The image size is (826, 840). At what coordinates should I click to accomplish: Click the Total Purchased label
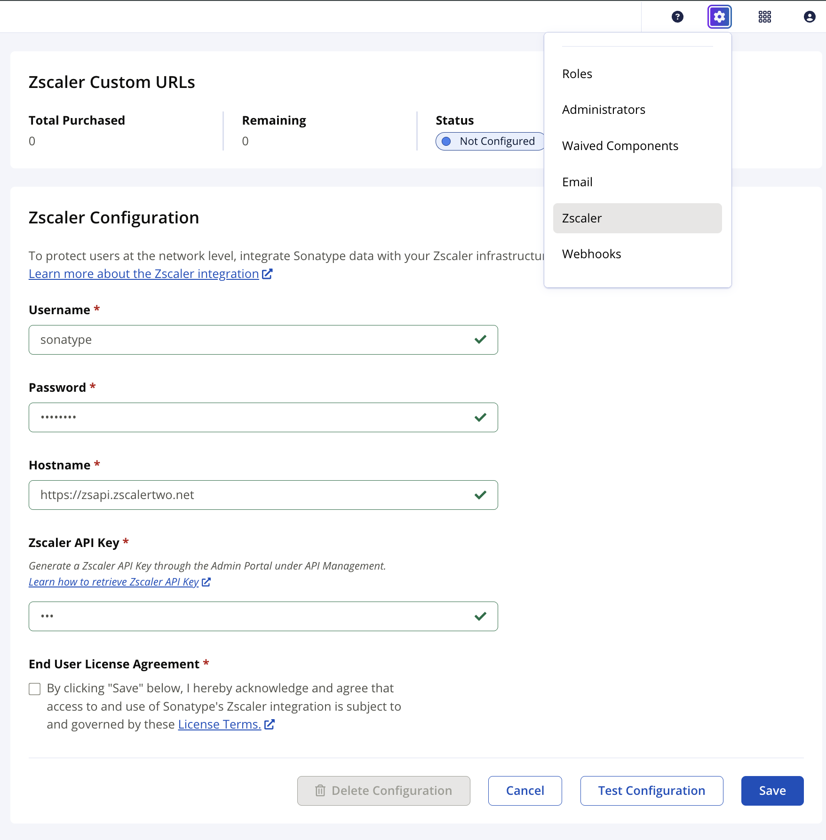click(x=77, y=120)
